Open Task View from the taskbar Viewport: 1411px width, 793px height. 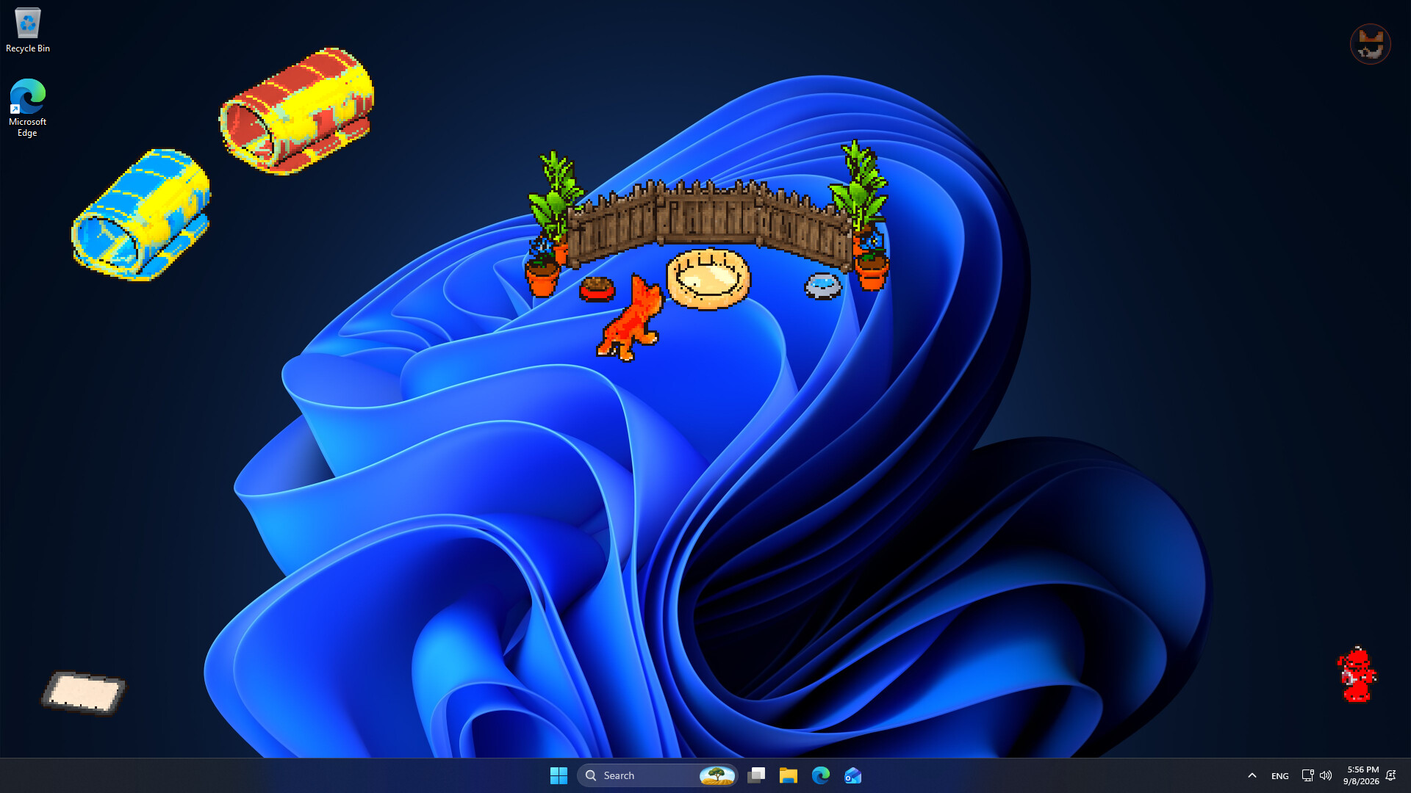coord(756,775)
